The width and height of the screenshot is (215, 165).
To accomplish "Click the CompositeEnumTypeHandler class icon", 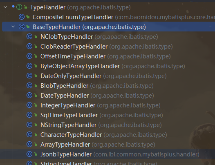I will pos(22,17).
